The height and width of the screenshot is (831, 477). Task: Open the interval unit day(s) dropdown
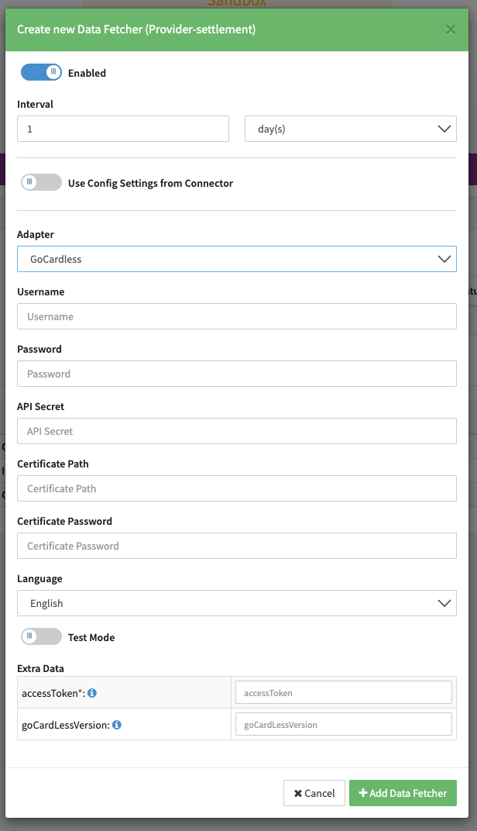(351, 129)
